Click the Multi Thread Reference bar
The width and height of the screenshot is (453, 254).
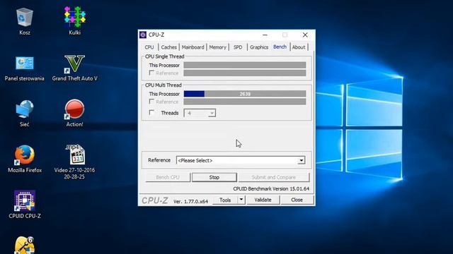pyautogui.click(x=245, y=102)
